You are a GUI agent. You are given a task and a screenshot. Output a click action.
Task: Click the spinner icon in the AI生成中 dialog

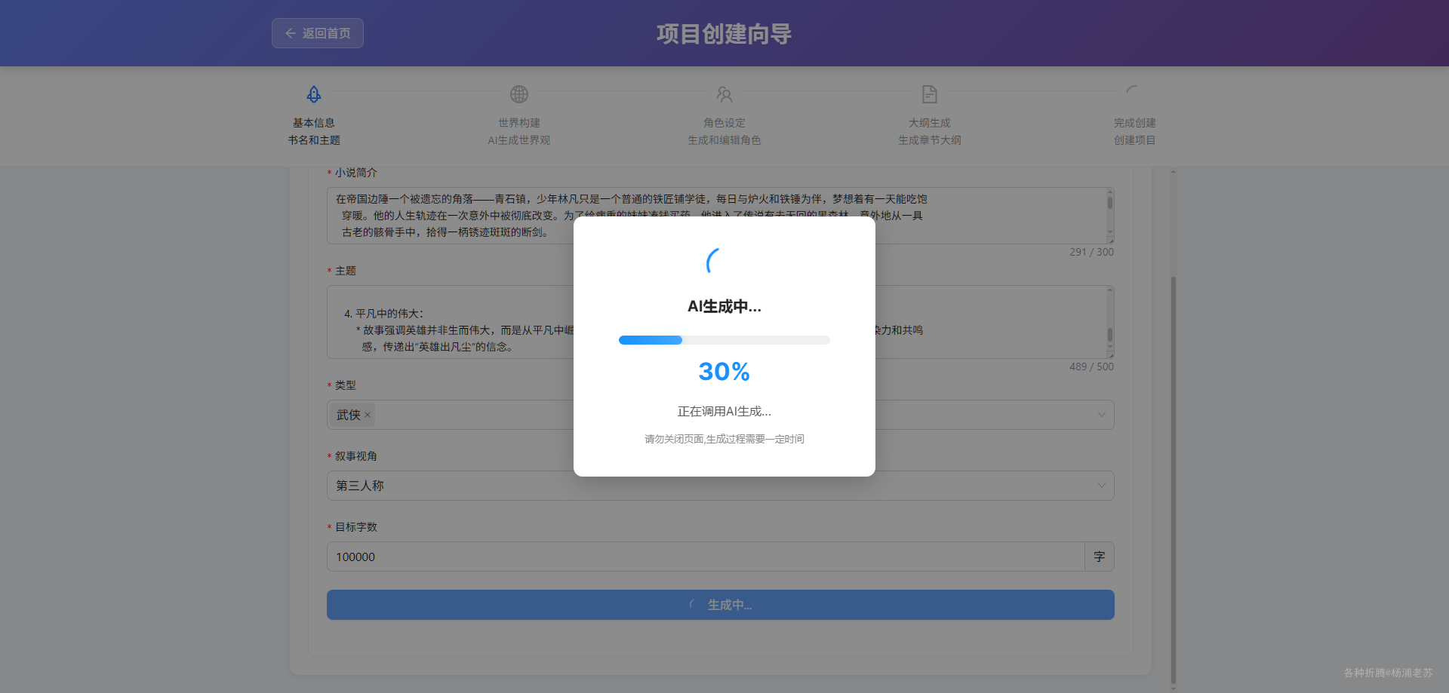[714, 261]
